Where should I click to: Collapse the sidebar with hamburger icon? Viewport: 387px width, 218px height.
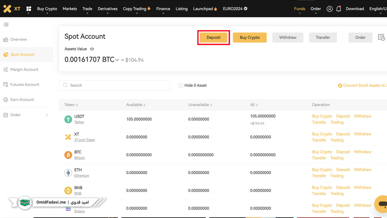click(6, 25)
